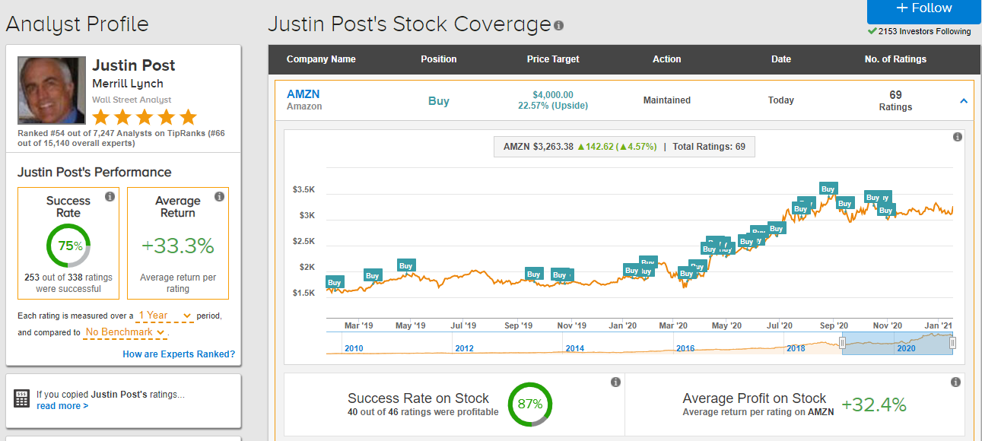Collapse the AMZN row with chevron
The image size is (982, 441).
click(x=964, y=101)
